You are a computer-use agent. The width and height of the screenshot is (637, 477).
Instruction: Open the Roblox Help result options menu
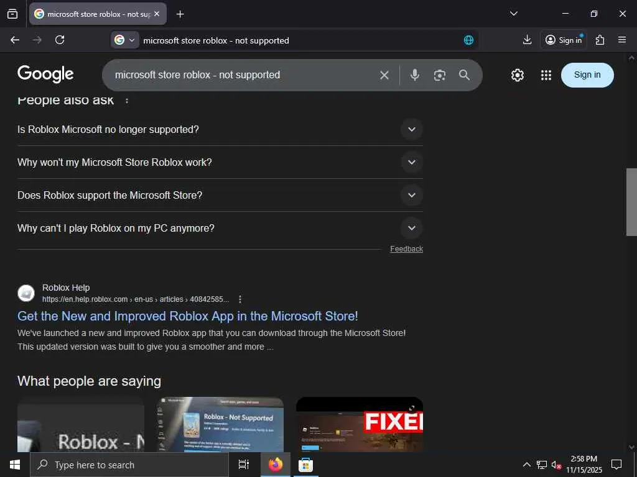(x=240, y=299)
